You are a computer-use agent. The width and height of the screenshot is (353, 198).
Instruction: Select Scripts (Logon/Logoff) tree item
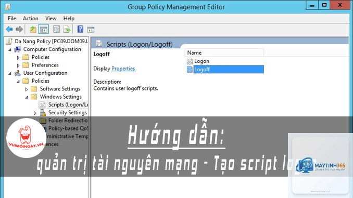coord(68,105)
